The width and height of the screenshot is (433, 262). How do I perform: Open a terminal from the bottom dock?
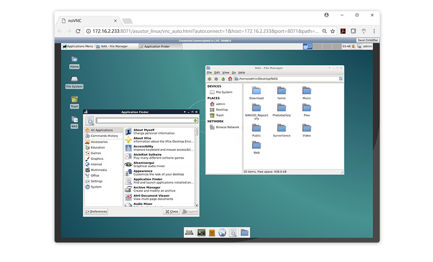[201, 233]
